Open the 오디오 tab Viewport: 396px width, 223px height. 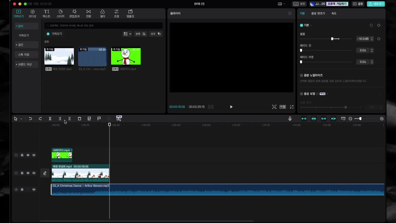(x=32, y=14)
